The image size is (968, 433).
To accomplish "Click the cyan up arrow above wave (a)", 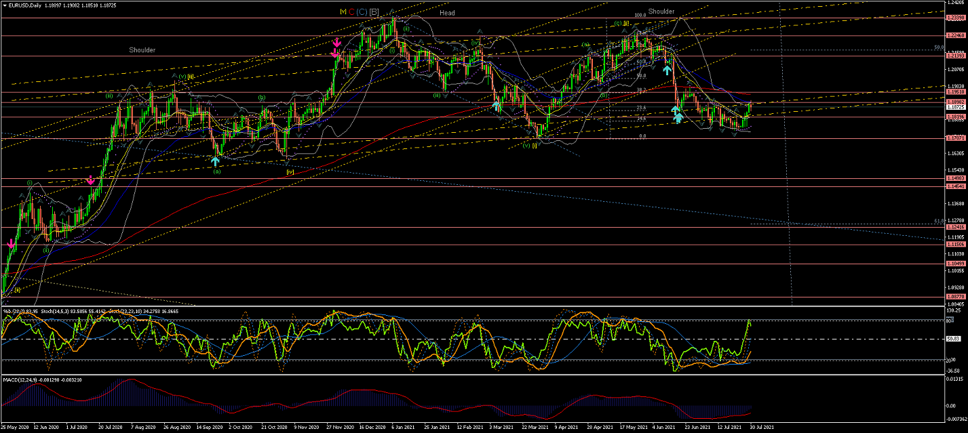I will tap(215, 161).
